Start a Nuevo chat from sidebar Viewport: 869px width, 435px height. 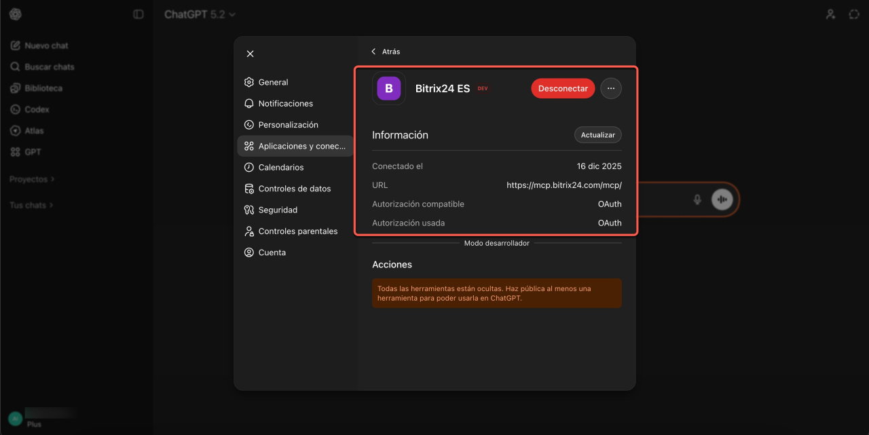46,45
